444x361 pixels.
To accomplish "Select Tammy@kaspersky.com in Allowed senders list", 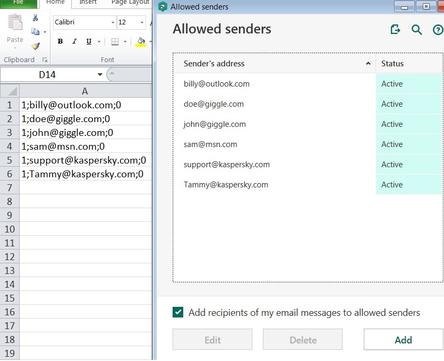I will 226,185.
